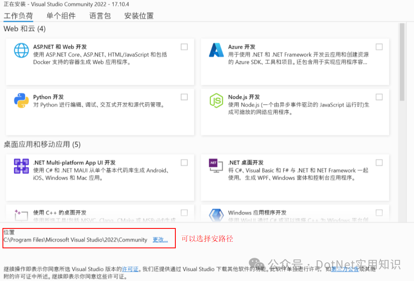Click the Windows 应用程序开发 title
Image resolution: width=414 pixels, height=281 pixels.
point(257,213)
